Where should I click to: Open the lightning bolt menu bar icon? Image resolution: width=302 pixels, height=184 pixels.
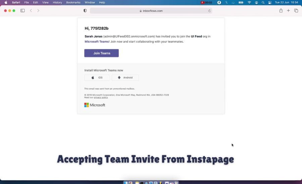[219, 2]
